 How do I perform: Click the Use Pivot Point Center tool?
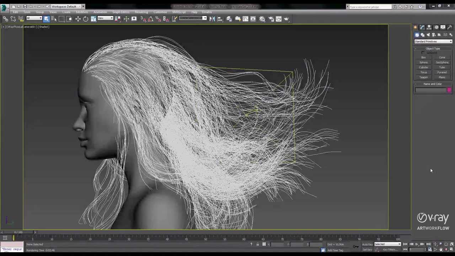tap(118, 19)
